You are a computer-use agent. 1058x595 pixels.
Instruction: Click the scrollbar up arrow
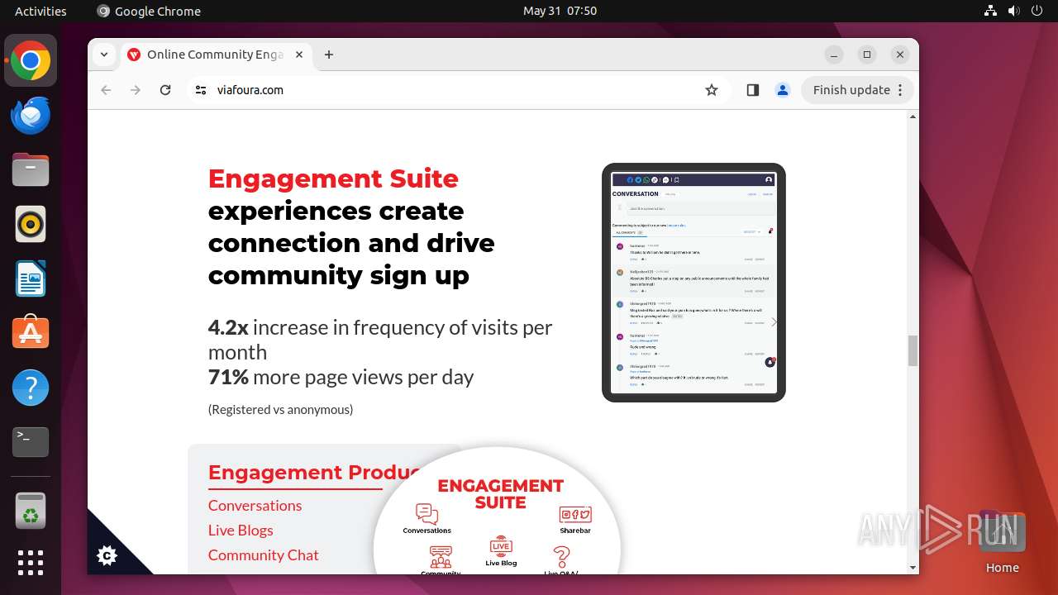(913, 117)
